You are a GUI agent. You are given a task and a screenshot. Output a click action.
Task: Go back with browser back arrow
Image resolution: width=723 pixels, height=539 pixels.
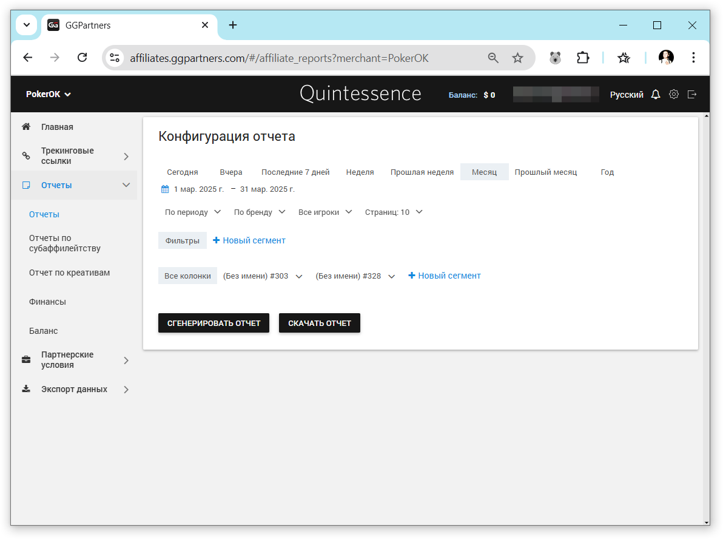(x=28, y=58)
